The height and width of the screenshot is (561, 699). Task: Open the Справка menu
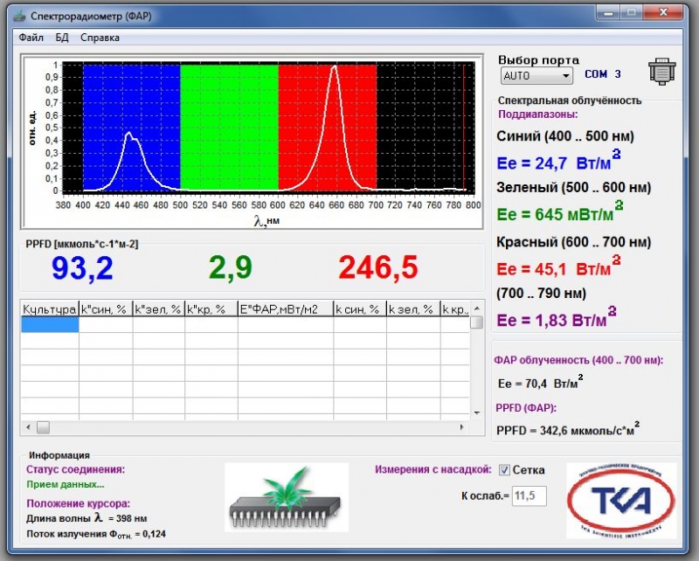(x=100, y=38)
